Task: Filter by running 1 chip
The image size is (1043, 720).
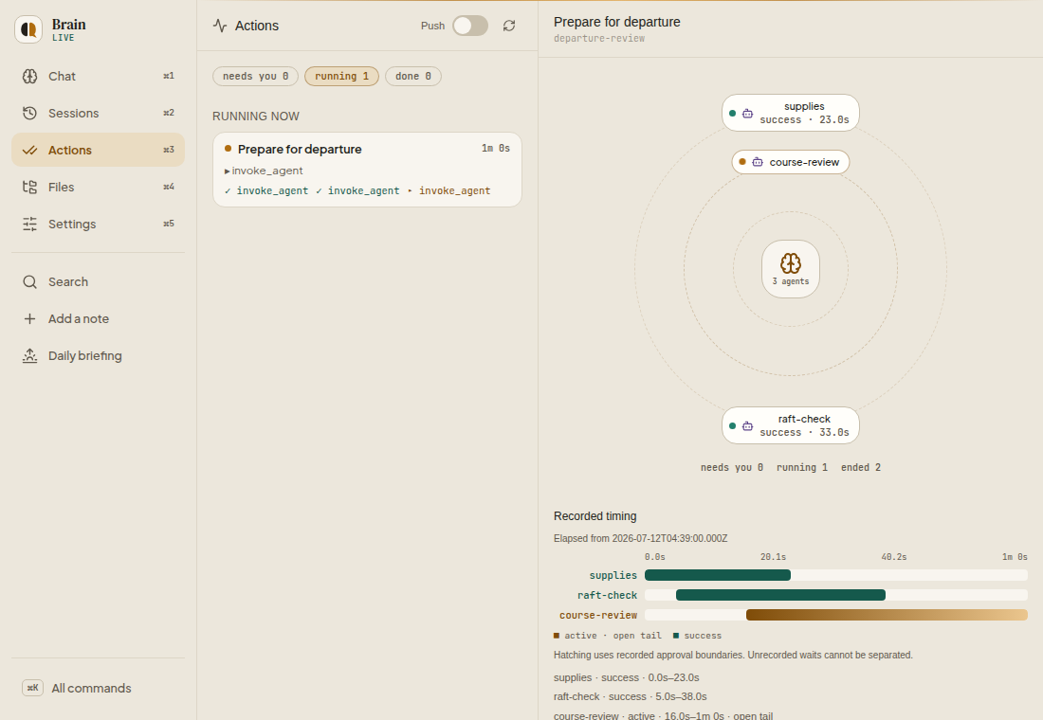Action: pos(341,77)
